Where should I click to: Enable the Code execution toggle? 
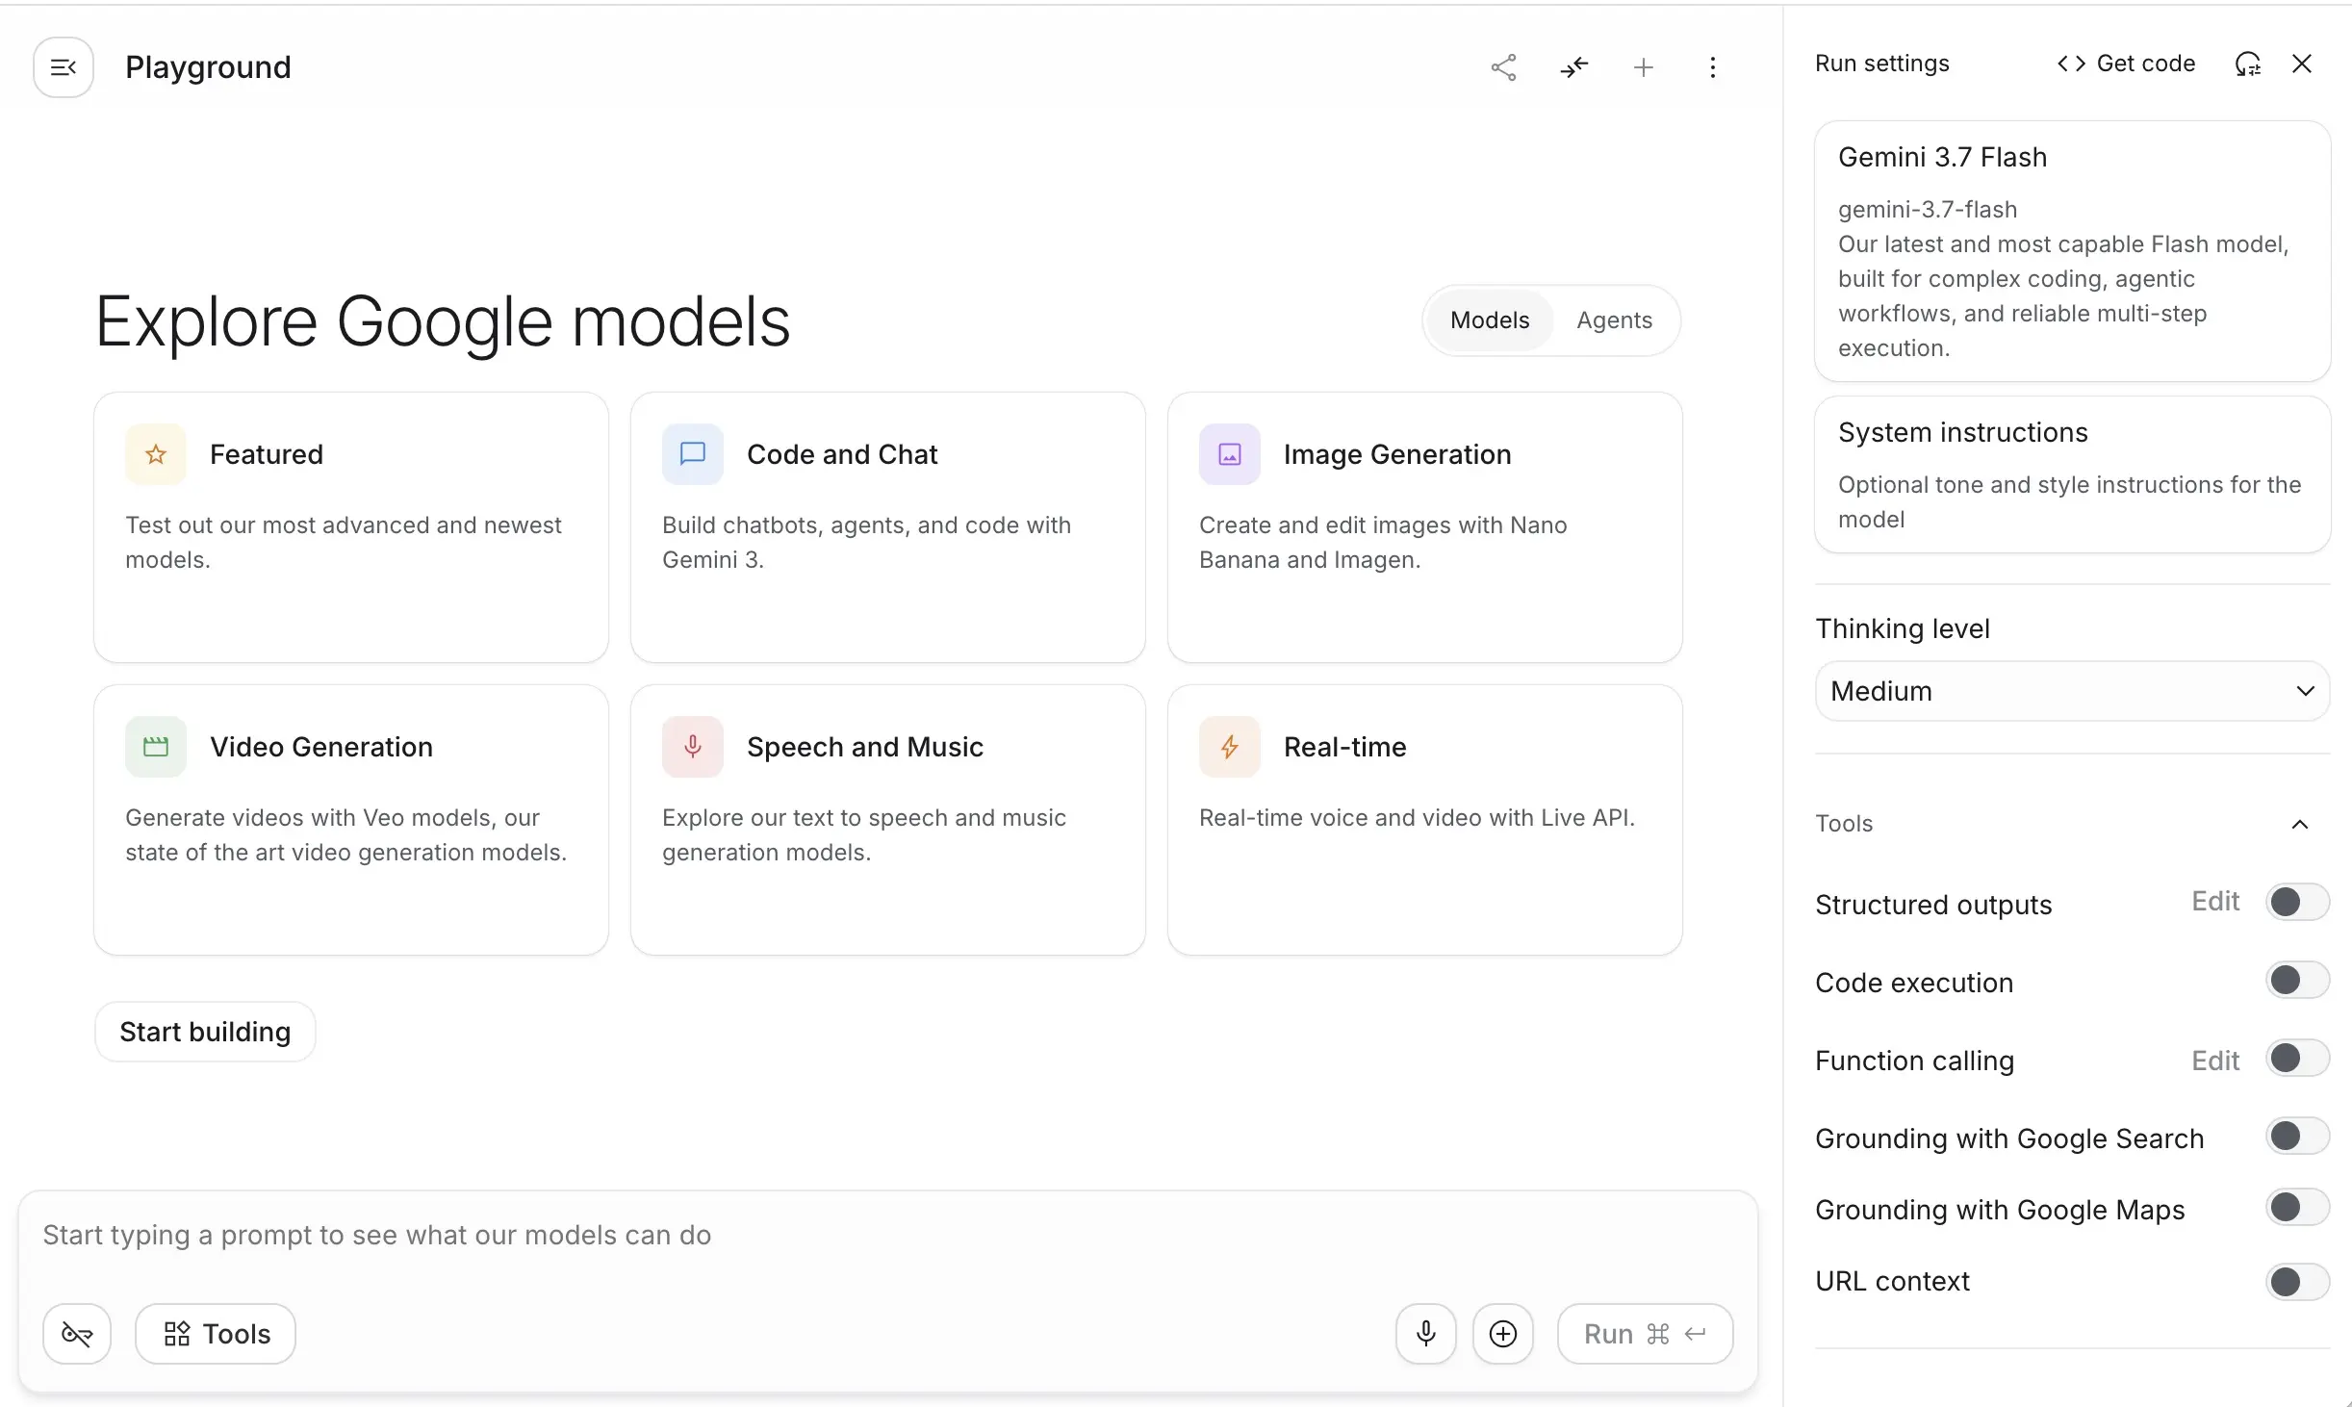(2298, 981)
